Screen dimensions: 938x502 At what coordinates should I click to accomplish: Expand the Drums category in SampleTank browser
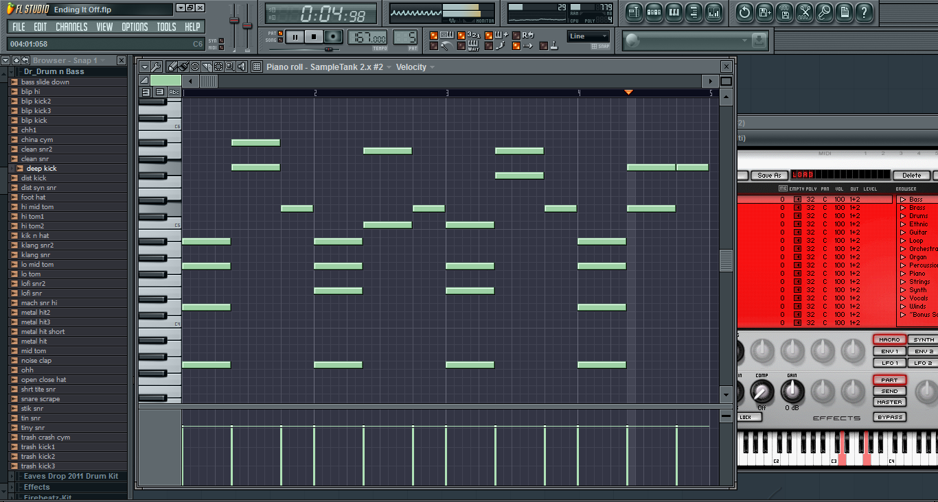(903, 216)
